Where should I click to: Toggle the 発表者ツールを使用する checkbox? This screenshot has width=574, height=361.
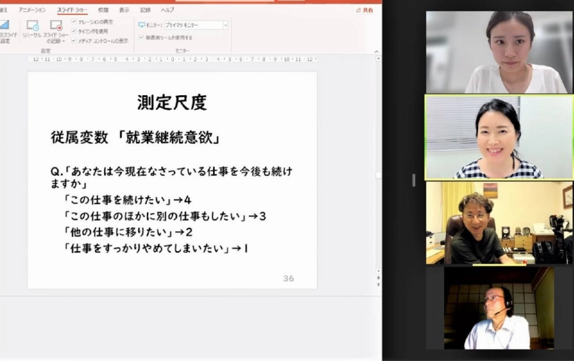pos(141,37)
